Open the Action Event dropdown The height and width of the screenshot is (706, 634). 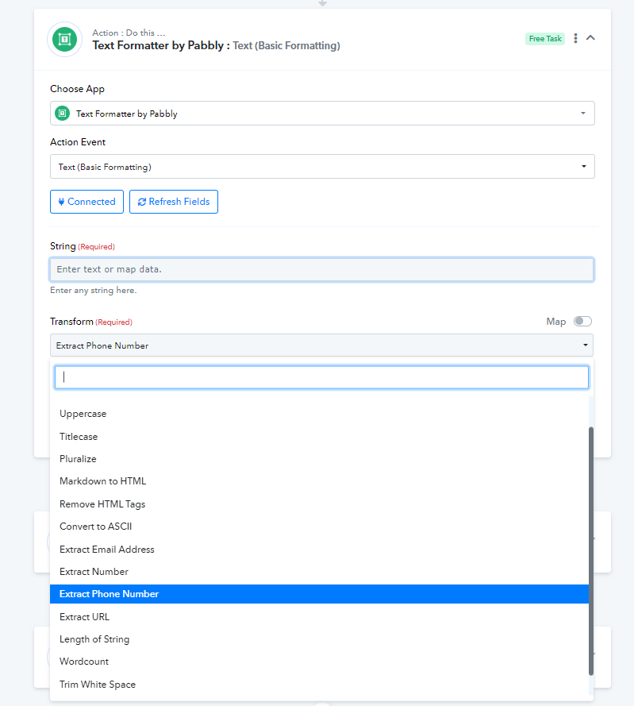[322, 167]
